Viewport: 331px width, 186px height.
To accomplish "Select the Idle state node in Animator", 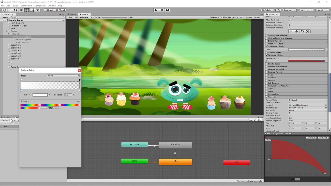I will [x=175, y=162].
